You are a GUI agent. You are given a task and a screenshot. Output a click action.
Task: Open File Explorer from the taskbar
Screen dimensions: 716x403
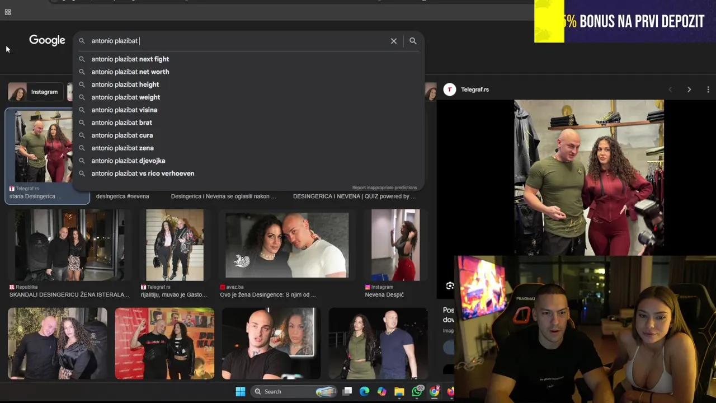(x=399, y=391)
